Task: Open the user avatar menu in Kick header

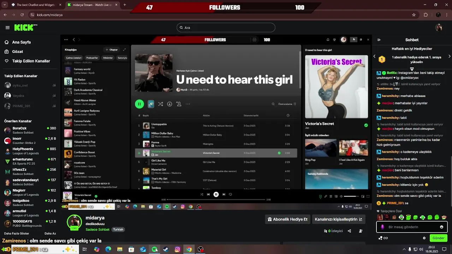Action: click(439, 28)
